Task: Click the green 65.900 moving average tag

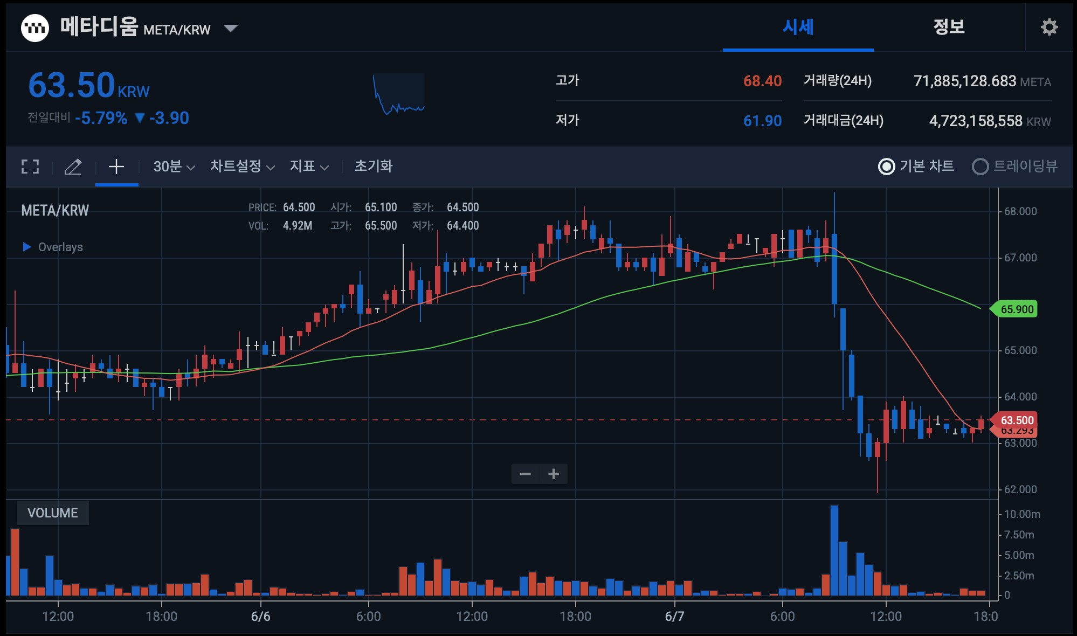Action: [1014, 309]
